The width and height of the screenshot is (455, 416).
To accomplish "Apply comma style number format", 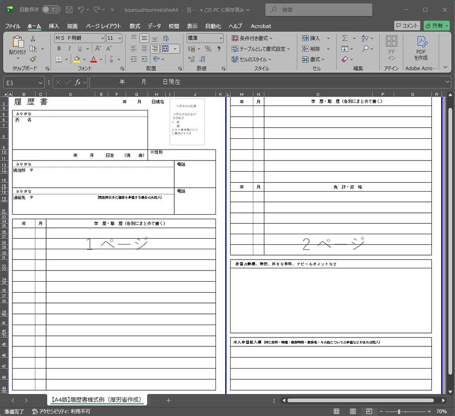I will click(x=219, y=49).
